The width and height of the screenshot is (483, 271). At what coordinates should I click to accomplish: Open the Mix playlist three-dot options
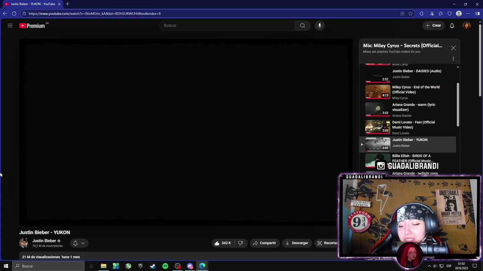point(453,59)
